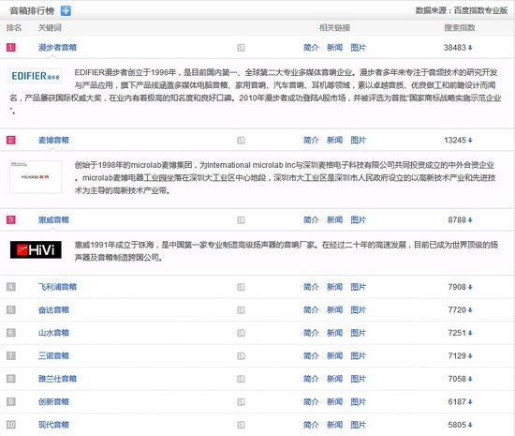The image size is (515, 436).
Task: Click the small square icon in 飞利浦音箱 row
Action: click(x=241, y=287)
